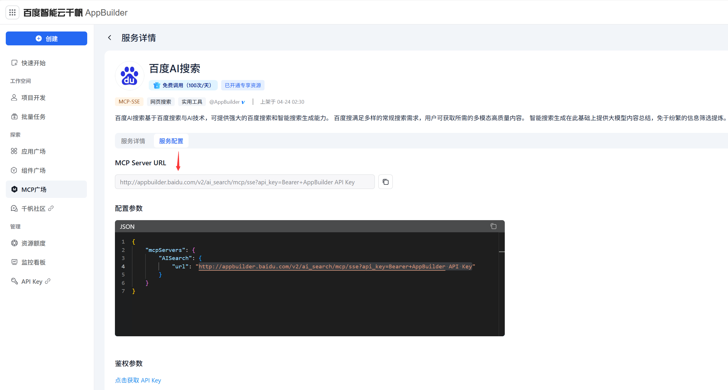The height and width of the screenshot is (390, 728).
Task: Open the API Key sidebar link
Action: point(32,281)
